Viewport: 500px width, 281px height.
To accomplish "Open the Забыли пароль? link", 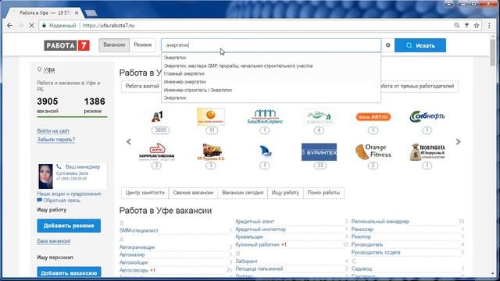I will [56, 140].
